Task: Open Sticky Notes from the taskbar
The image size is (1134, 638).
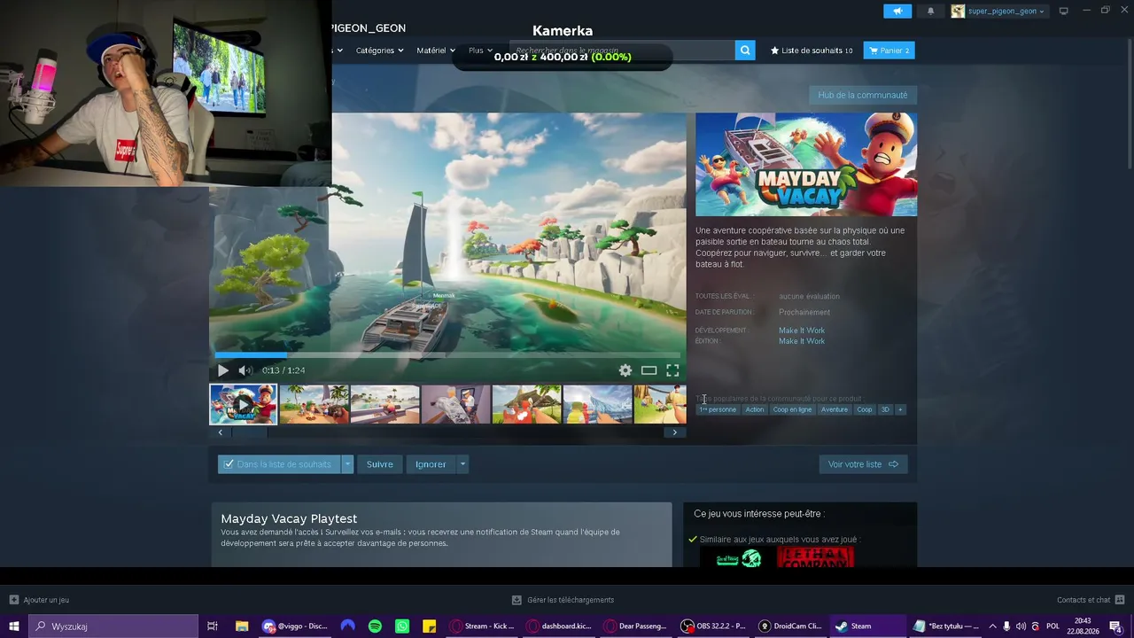Action: [x=429, y=626]
